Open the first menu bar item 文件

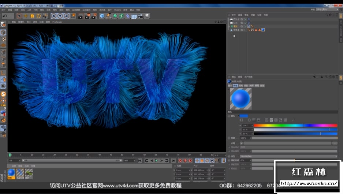pos(4,10)
